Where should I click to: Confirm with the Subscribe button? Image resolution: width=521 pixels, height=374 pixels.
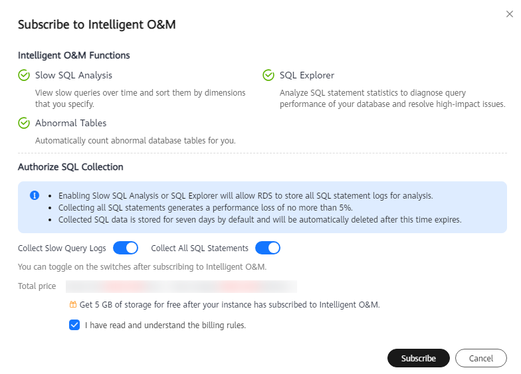pyautogui.click(x=419, y=358)
